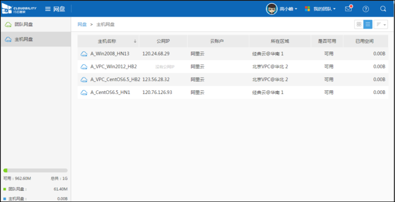Open the hamburger menu next to 网盘
395x202 pixels.
point(48,9)
